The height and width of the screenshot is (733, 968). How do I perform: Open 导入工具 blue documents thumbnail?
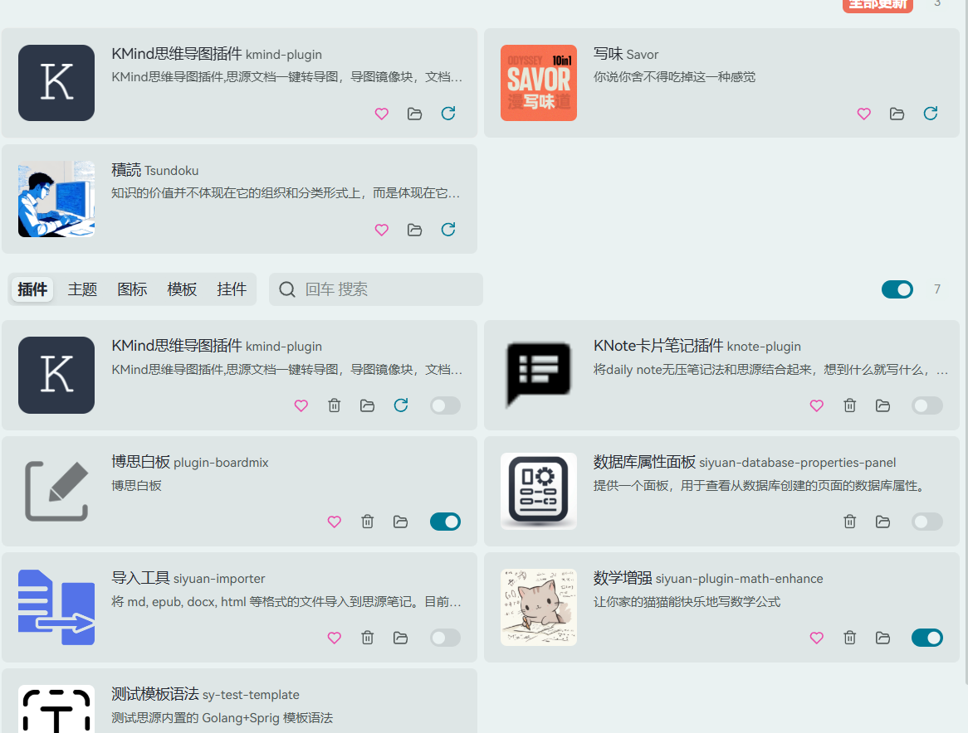56,607
